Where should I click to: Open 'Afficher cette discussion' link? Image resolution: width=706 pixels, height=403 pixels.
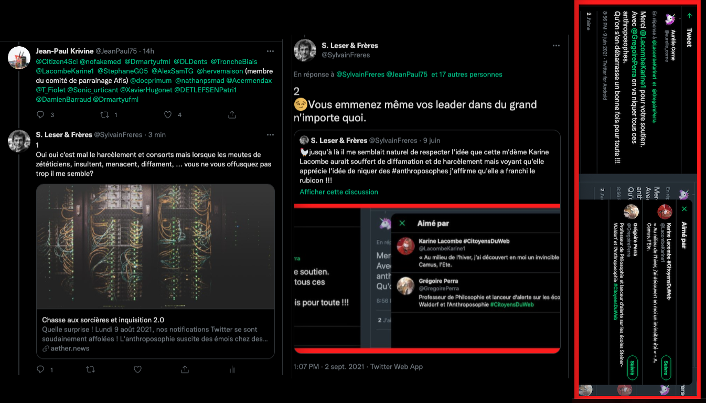coord(338,192)
